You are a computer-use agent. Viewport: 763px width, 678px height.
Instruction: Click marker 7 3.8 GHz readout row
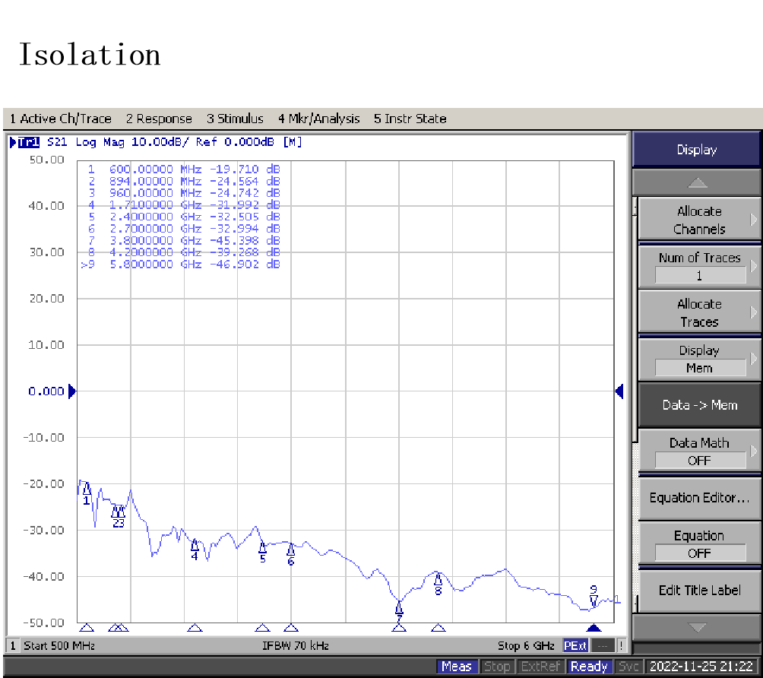[x=183, y=241]
